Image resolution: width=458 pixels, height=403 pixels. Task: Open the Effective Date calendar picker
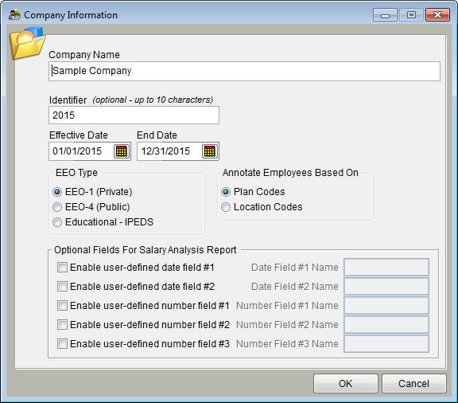(121, 151)
